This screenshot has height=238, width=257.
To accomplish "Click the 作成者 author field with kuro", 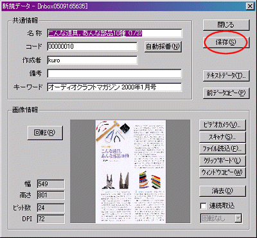I will coord(92,60).
